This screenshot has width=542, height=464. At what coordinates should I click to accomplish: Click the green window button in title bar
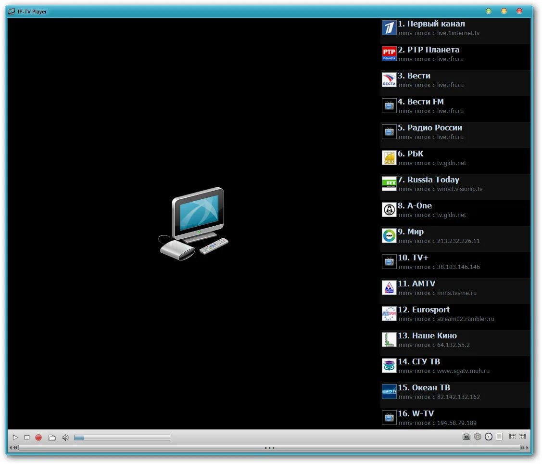[x=489, y=11]
